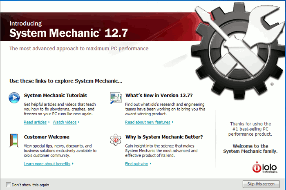Select System Mechanic Tutorials heading

tap(56, 95)
